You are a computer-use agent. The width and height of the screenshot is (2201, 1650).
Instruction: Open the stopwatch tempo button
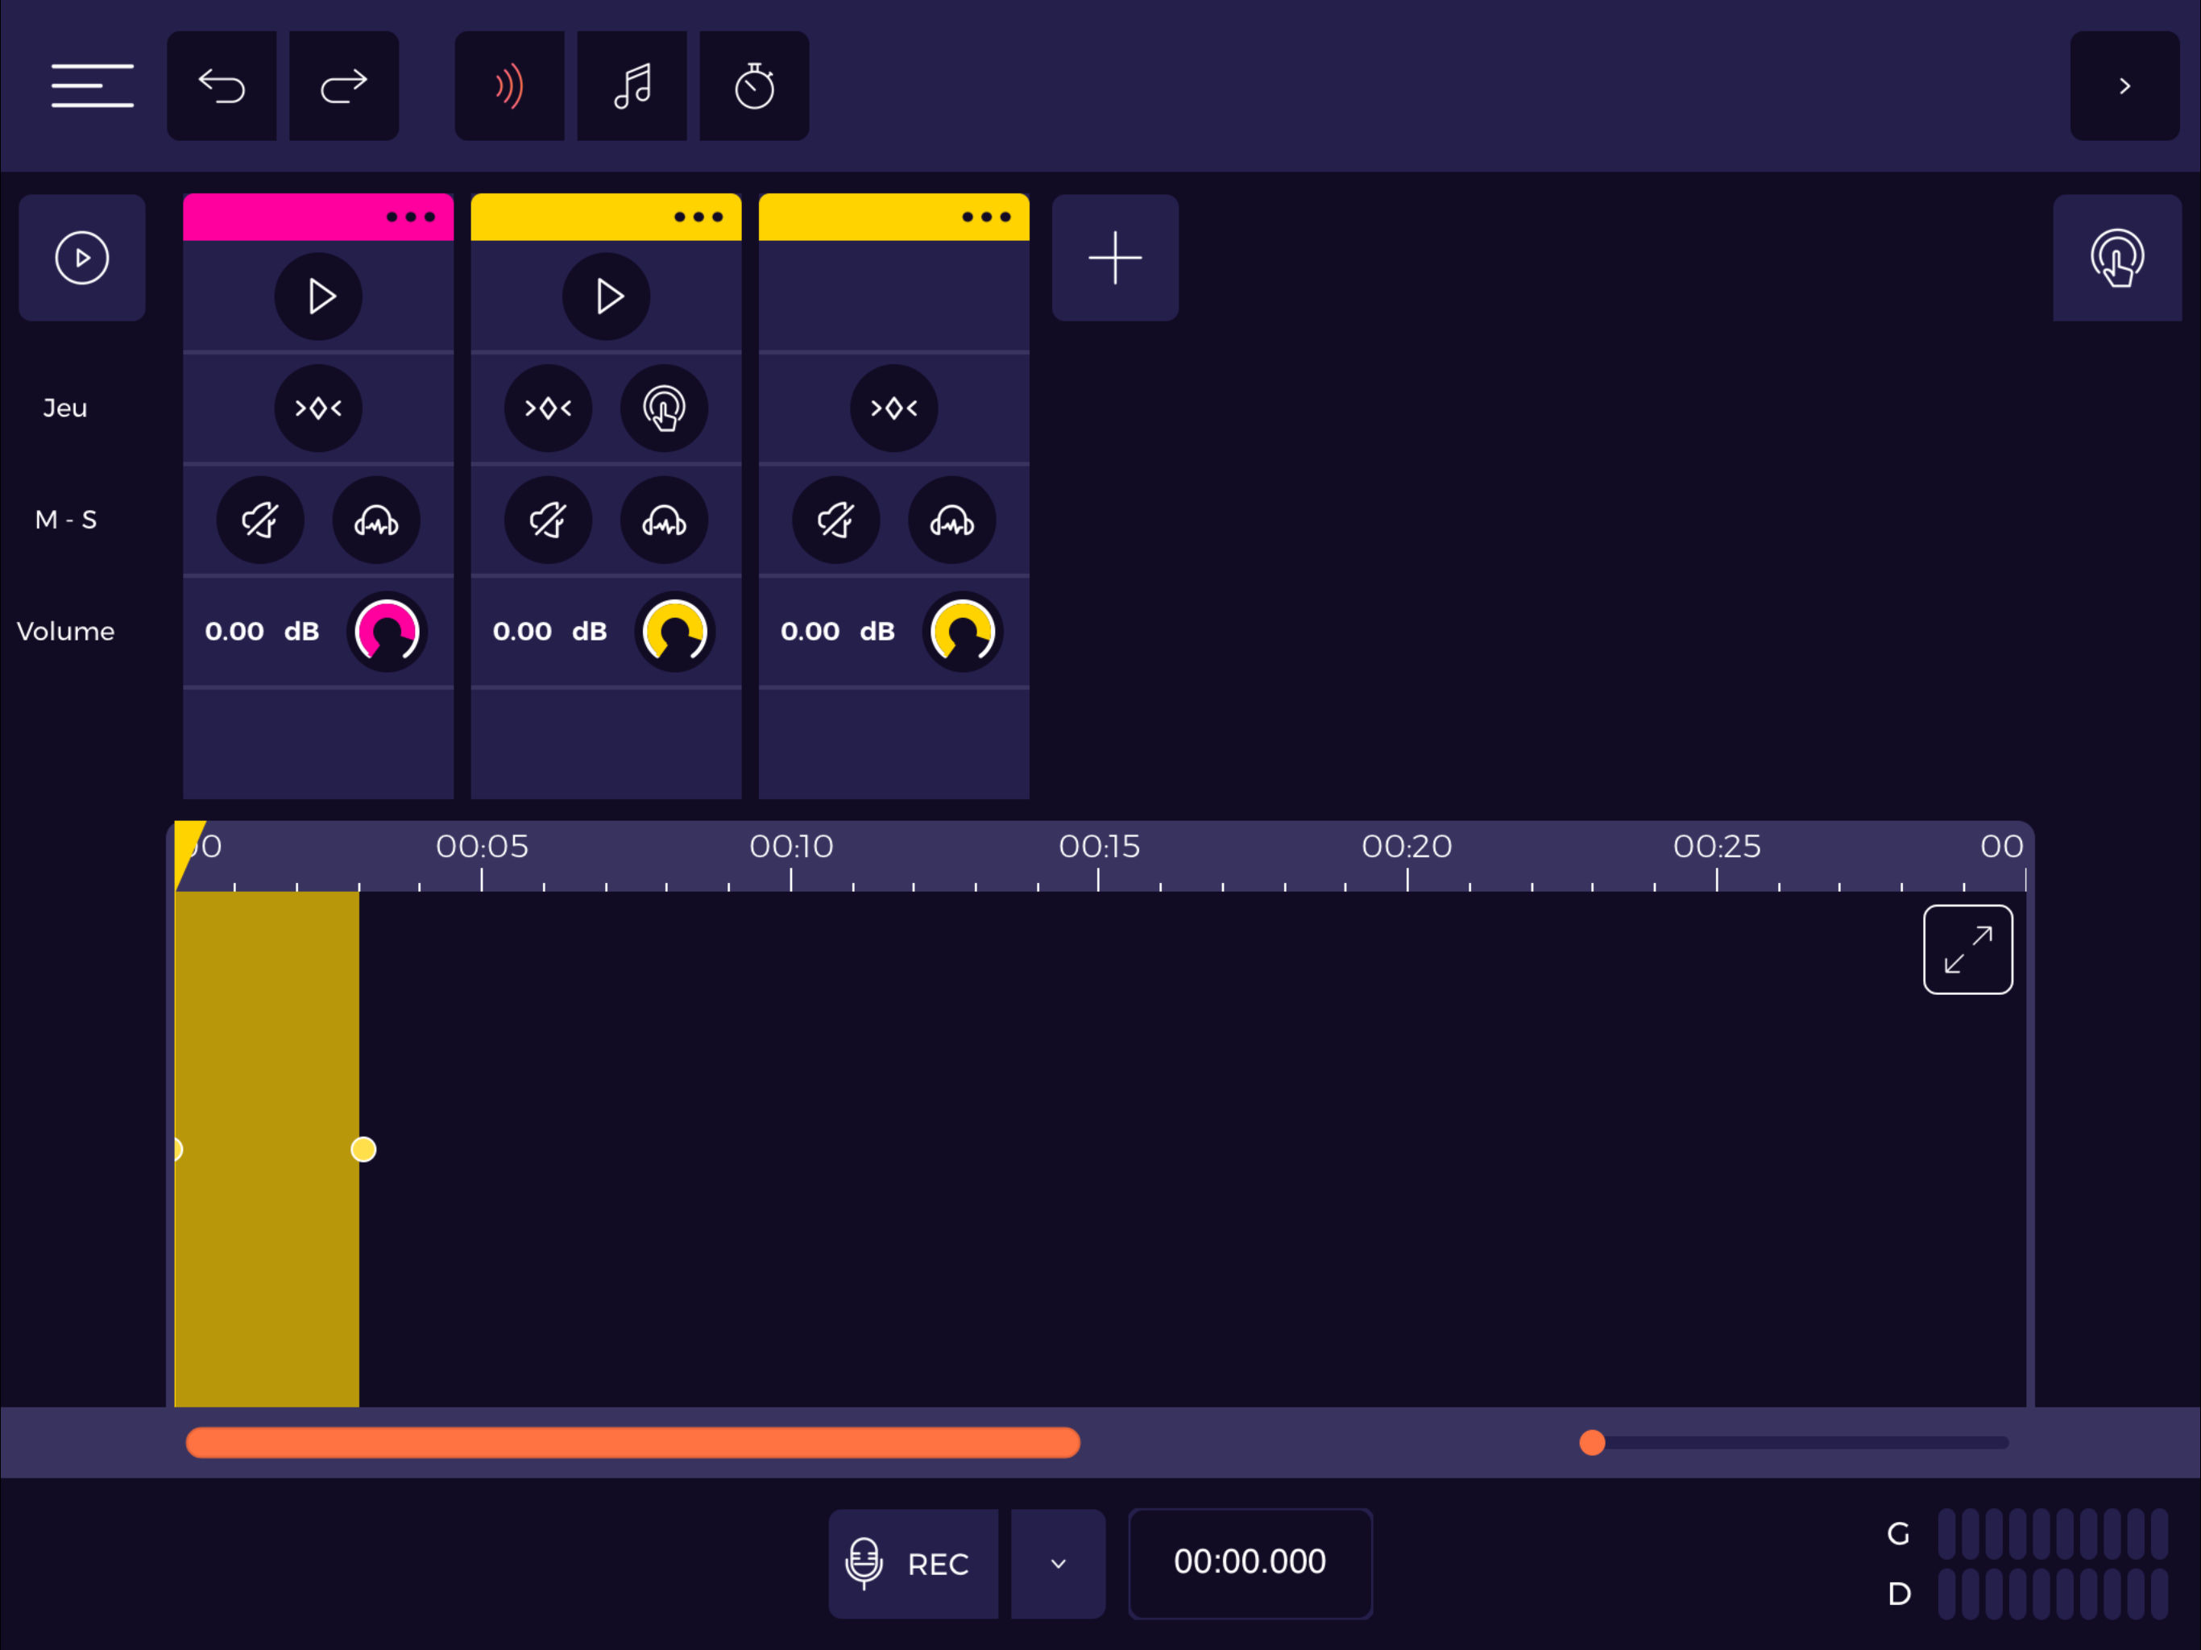pos(754,85)
